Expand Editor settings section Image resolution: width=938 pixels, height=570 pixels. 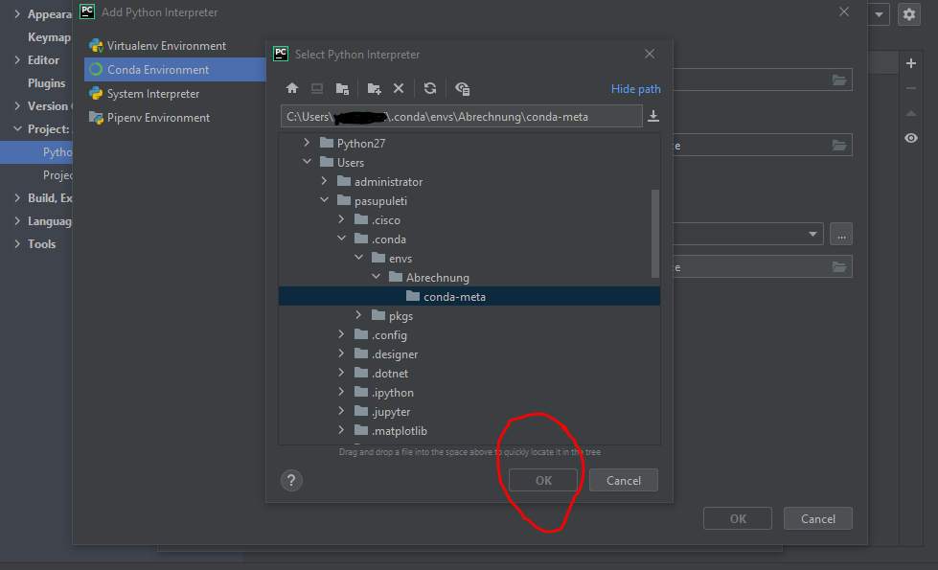pos(16,59)
